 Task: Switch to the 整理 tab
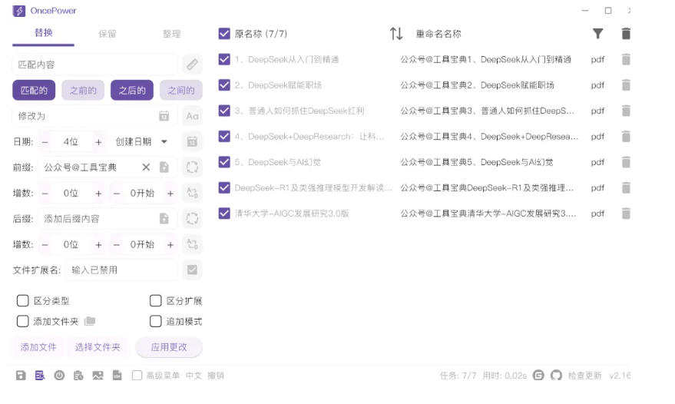pyautogui.click(x=172, y=34)
